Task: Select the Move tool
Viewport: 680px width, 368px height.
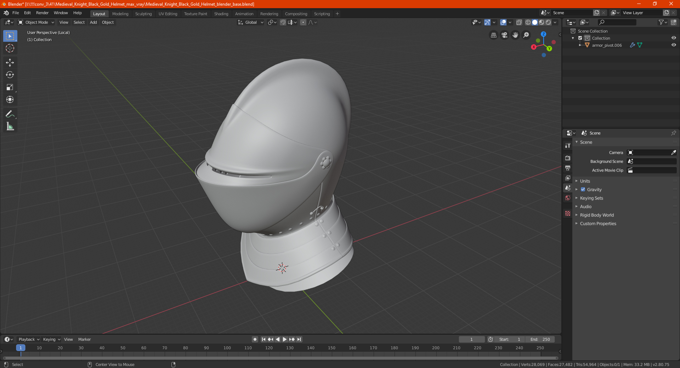Action: pyautogui.click(x=10, y=63)
